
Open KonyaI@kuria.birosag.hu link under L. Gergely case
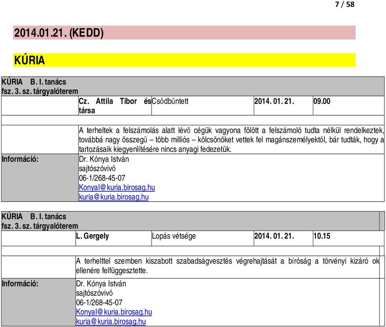point(114,312)
